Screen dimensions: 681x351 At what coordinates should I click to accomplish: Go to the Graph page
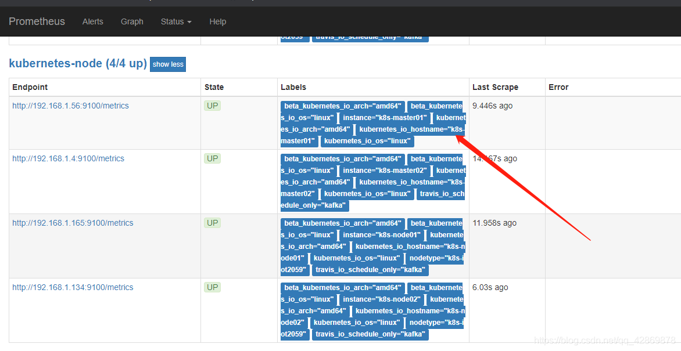[132, 21]
